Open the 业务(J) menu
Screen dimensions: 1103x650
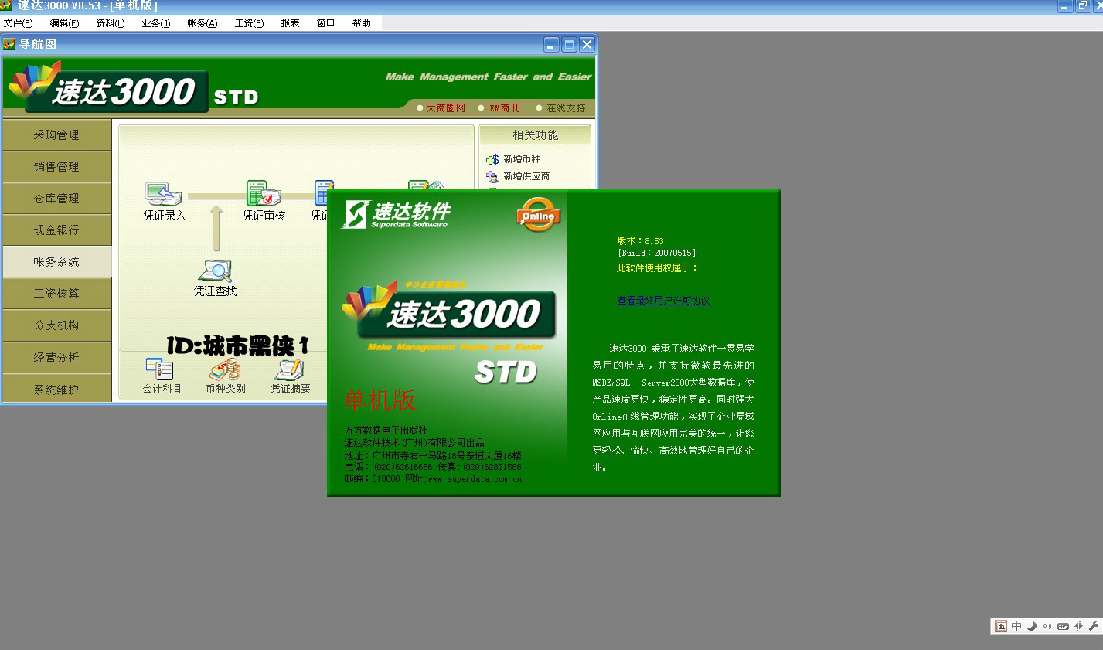coord(156,23)
